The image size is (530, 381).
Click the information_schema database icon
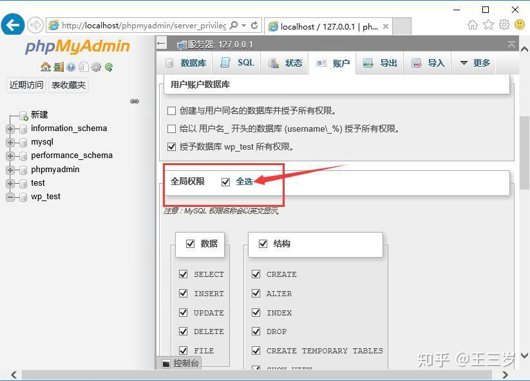(x=23, y=129)
